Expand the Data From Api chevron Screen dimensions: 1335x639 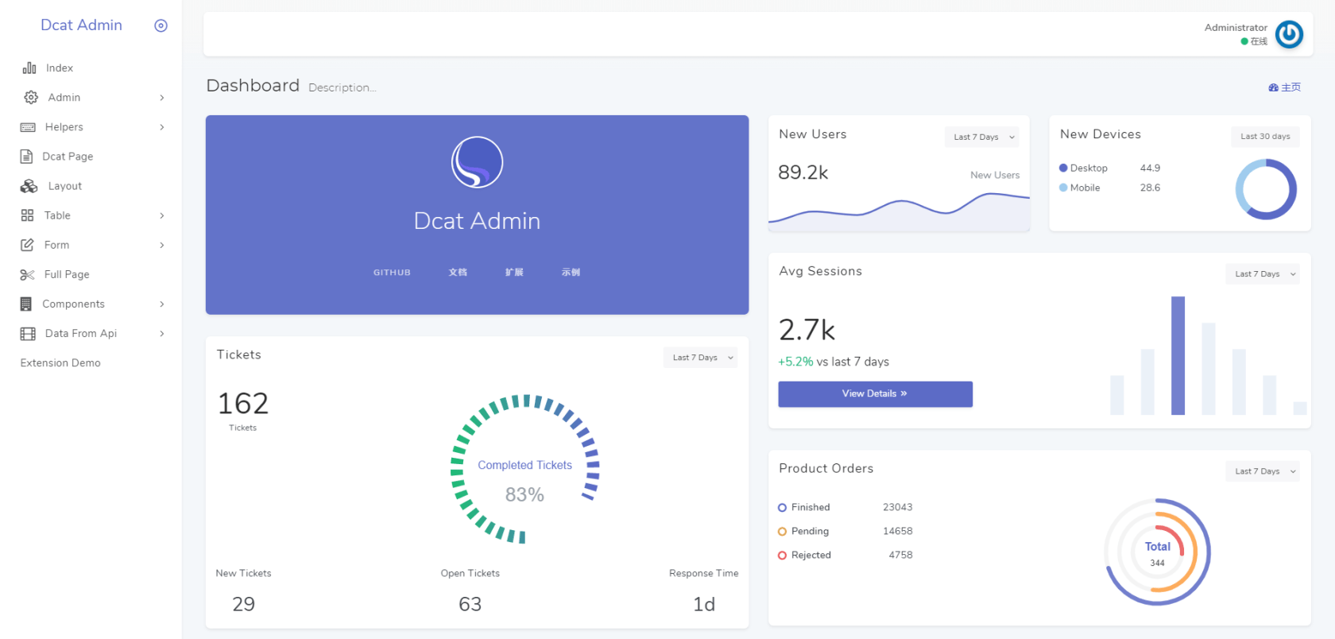coord(162,334)
